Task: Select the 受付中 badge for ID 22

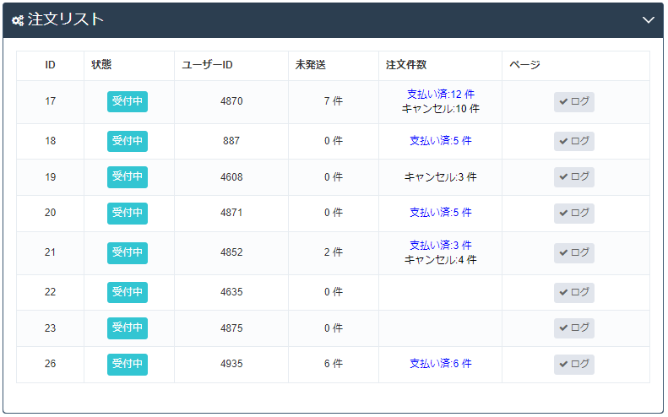Action: 128,292
